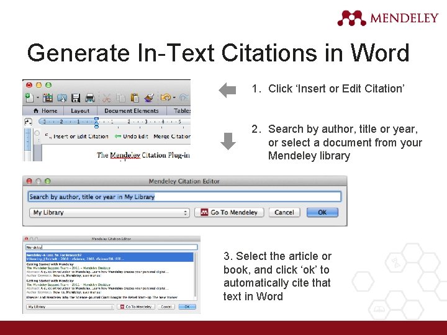
Task: Switch to the Layout ribbon tab
Action: click(80, 111)
